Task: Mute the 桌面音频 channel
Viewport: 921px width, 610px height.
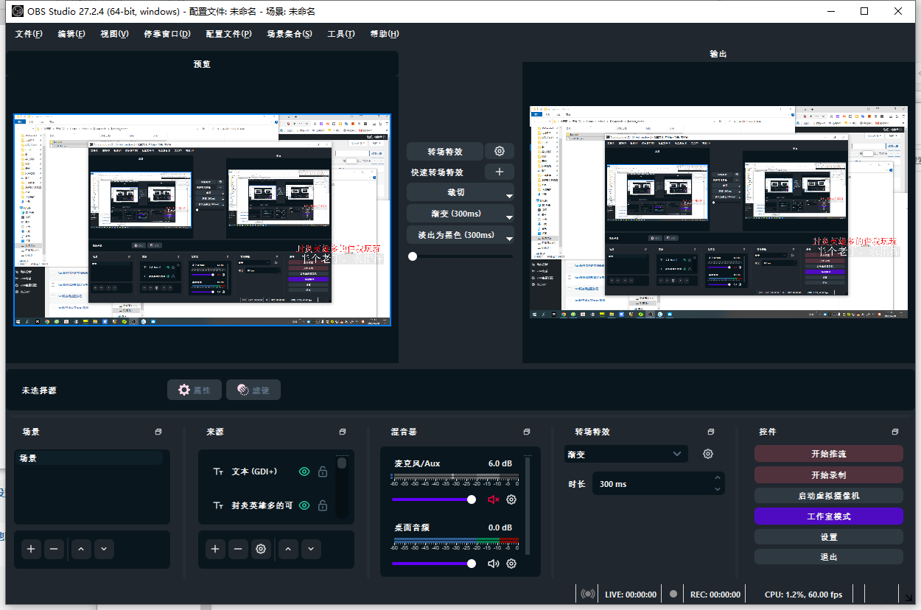Action: [494, 564]
